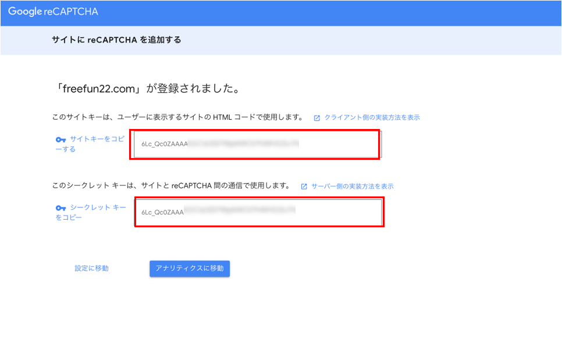
Task: Click the サイトに reCAPTCHA を追加する heading
Action: tap(116, 40)
